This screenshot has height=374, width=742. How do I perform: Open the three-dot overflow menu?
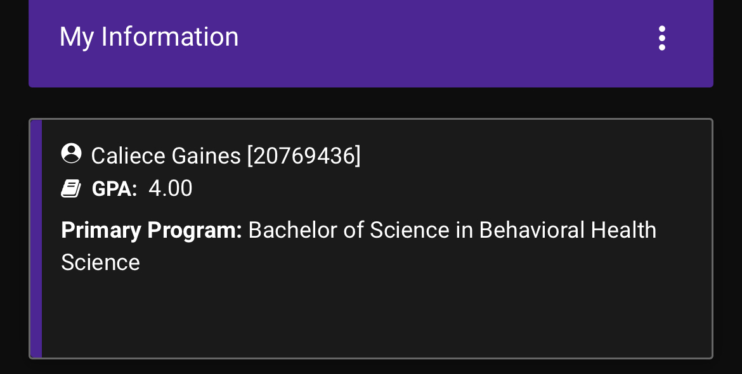[x=661, y=38]
